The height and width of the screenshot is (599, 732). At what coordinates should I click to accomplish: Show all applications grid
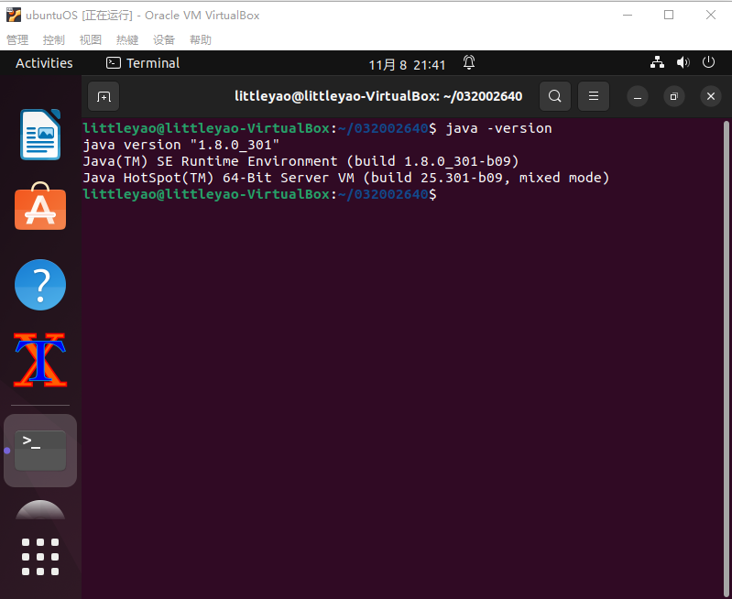coord(40,557)
